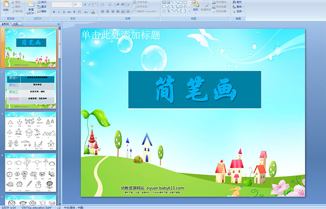Screen dimensions: 326x209
Task: Toggle italic formatting
Action: pyautogui.click(x=59, y=12)
